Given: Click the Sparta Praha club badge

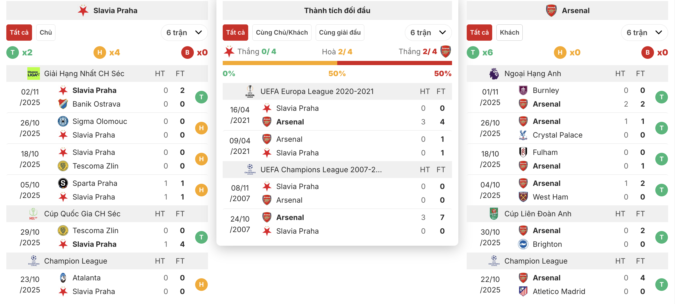Looking at the screenshot, I should 63,183.
